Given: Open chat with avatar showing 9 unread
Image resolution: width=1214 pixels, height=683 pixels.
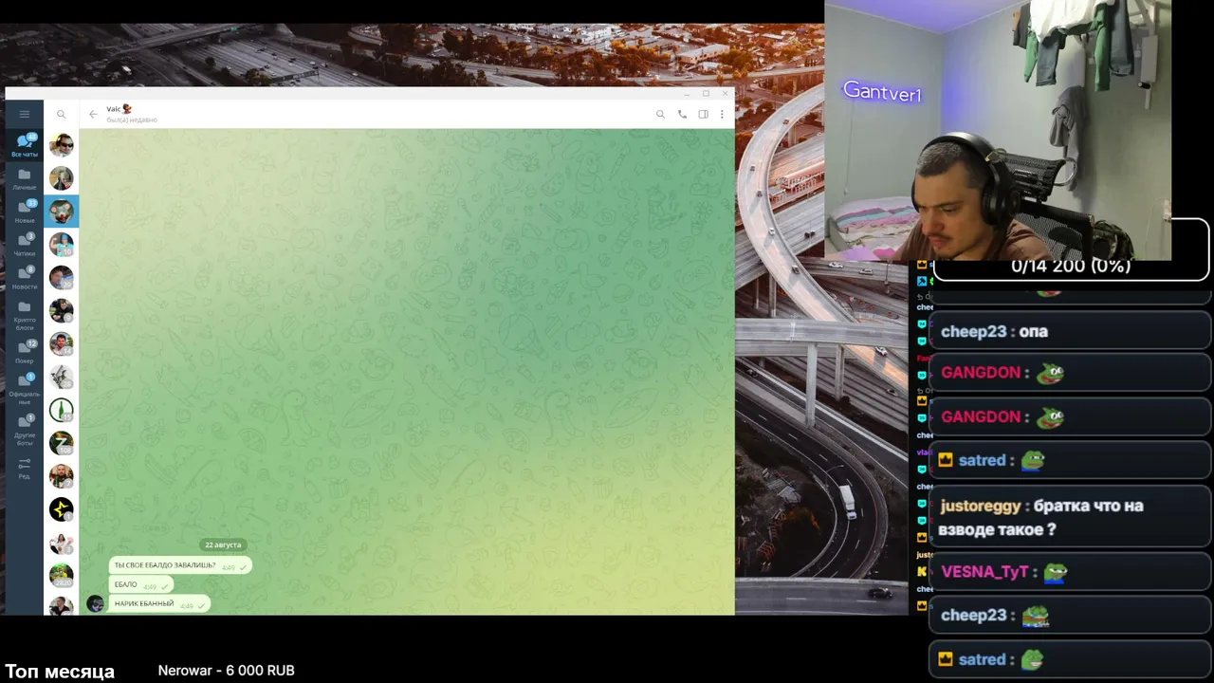Looking at the screenshot, I should [62, 311].
